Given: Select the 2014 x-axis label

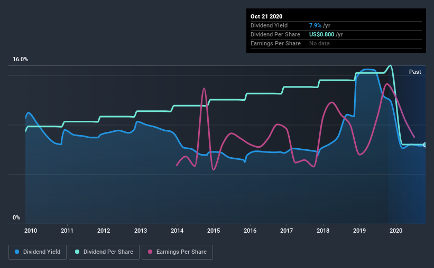Looking at the screenshot, I should pos(177,231).
